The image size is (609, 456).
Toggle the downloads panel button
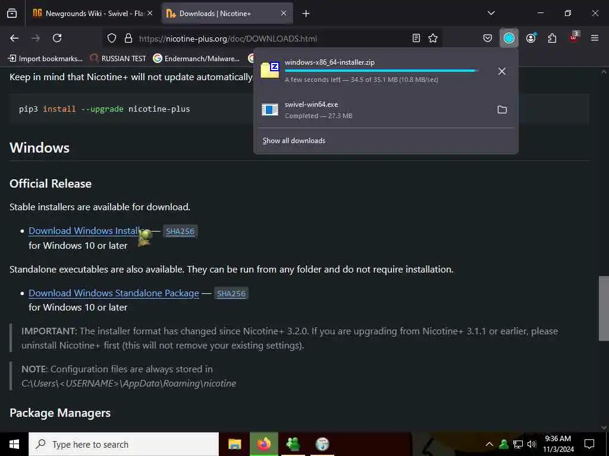pos(509,38)
